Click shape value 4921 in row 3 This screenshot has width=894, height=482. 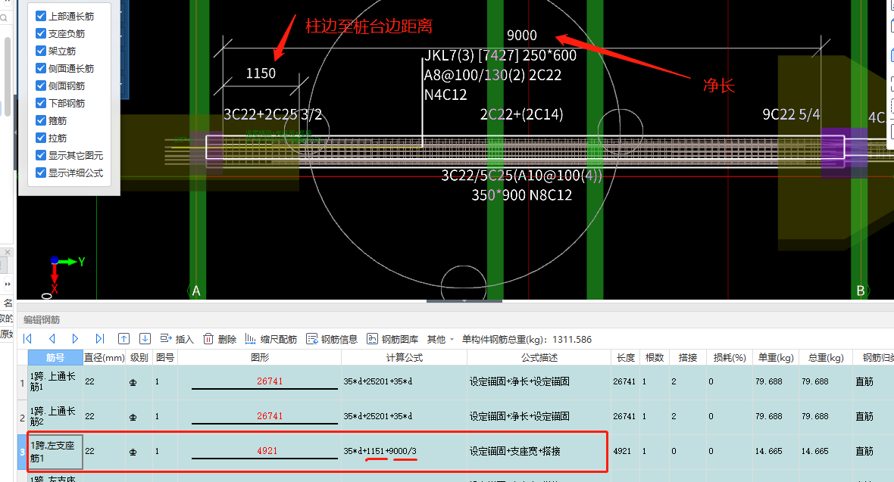coord(267,451)
